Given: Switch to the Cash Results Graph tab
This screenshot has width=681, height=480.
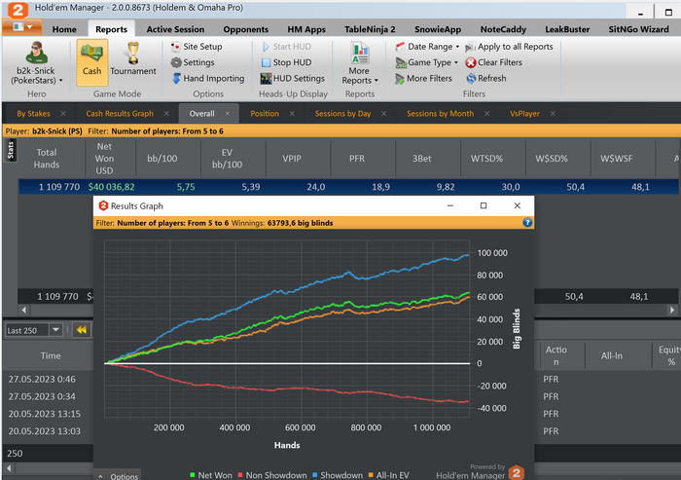Looking at the screenshot, I should point(120,114).
